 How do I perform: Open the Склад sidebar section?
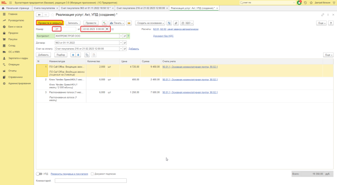[x=12, y=46]
